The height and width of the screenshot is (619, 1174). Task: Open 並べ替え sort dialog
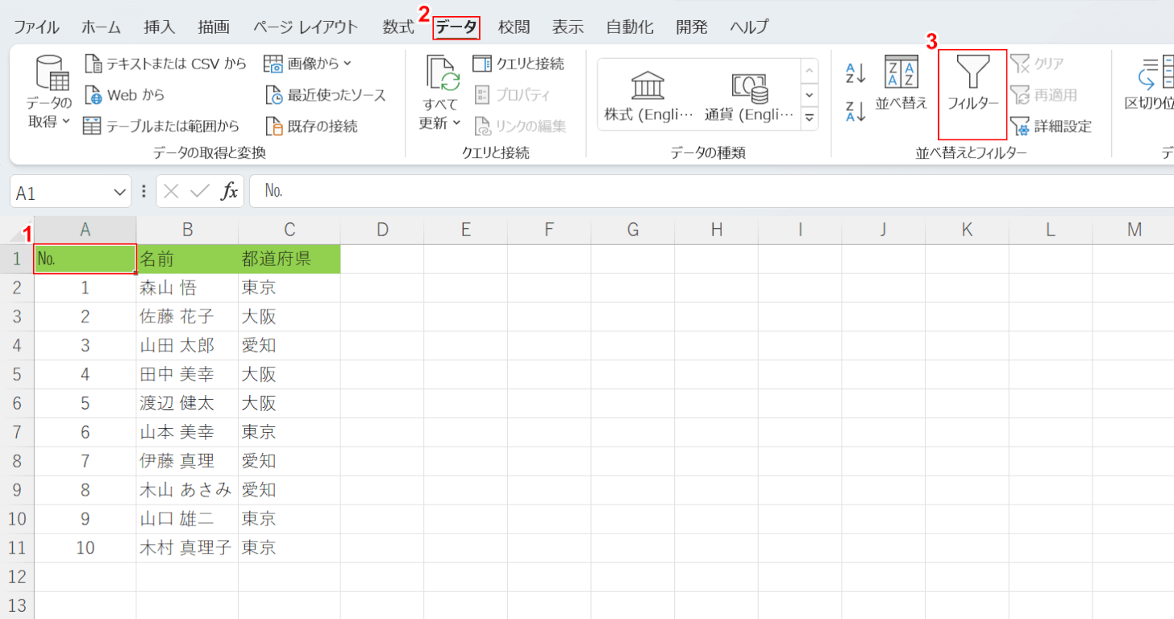(x=901, y=85)
